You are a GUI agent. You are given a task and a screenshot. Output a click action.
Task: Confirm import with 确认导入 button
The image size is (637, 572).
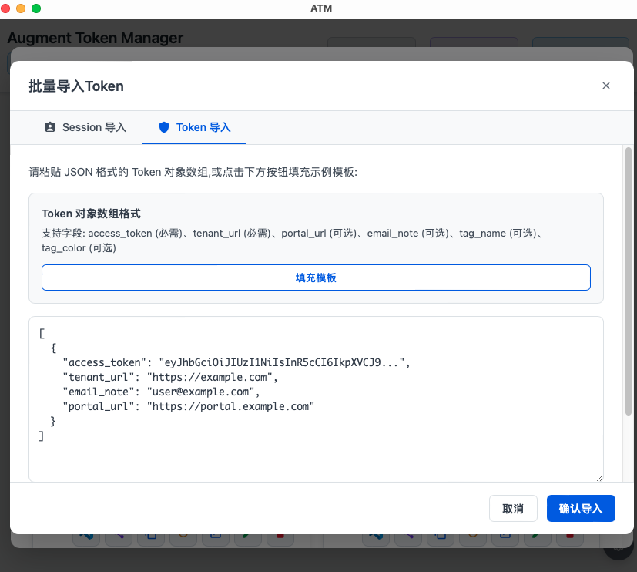pyautogui.click(x=581, y=509)
